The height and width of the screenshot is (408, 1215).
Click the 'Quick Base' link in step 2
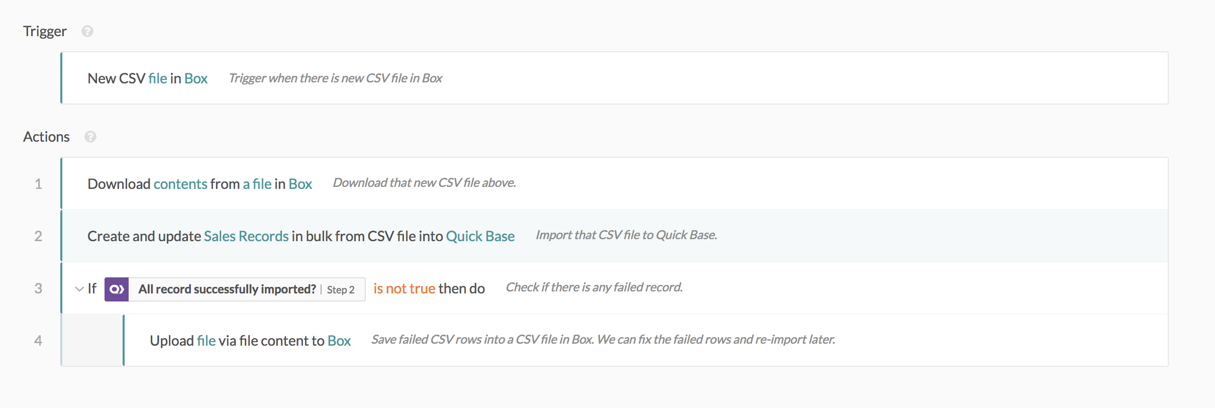pos(480,236)
